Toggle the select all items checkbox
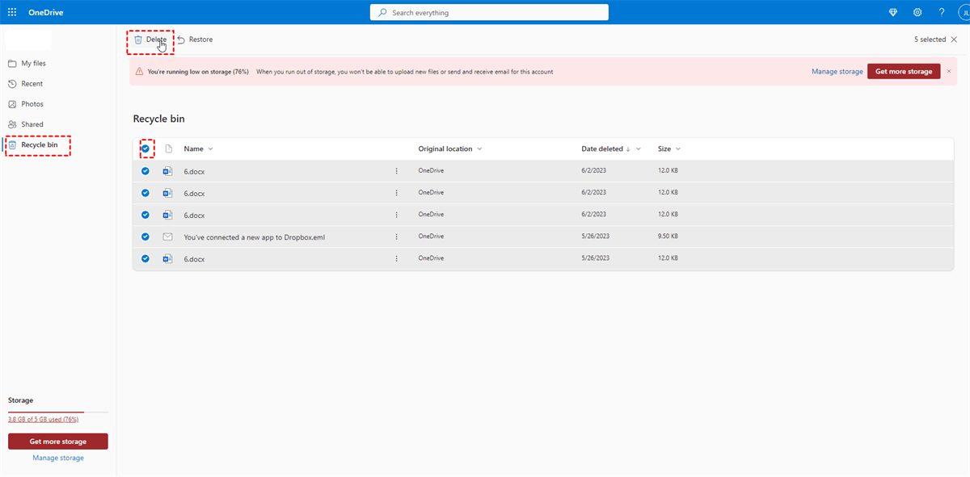Screen dimensions: 970x477 (145, 149)
